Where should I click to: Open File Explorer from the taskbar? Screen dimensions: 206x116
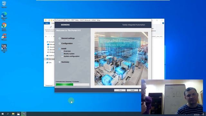click(x=13, y=114)
